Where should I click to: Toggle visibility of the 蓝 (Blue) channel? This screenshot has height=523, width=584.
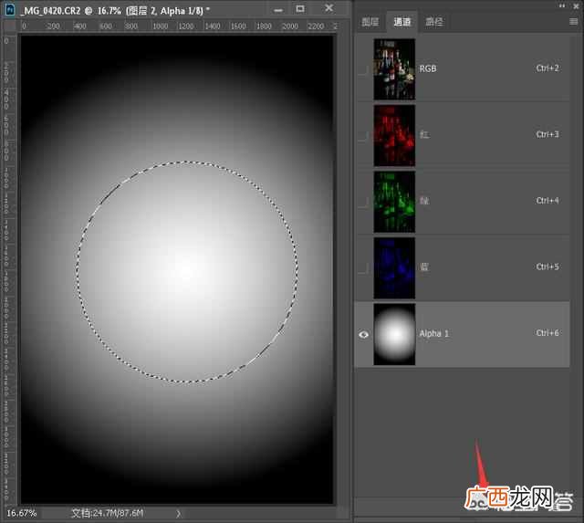click(x=363, y=267)
